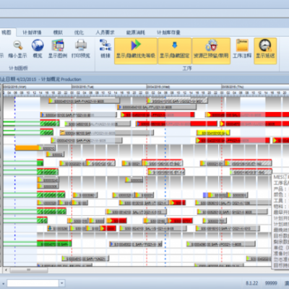
Task: Click the 显示图例 legend icon
Action: click(58, 46)
